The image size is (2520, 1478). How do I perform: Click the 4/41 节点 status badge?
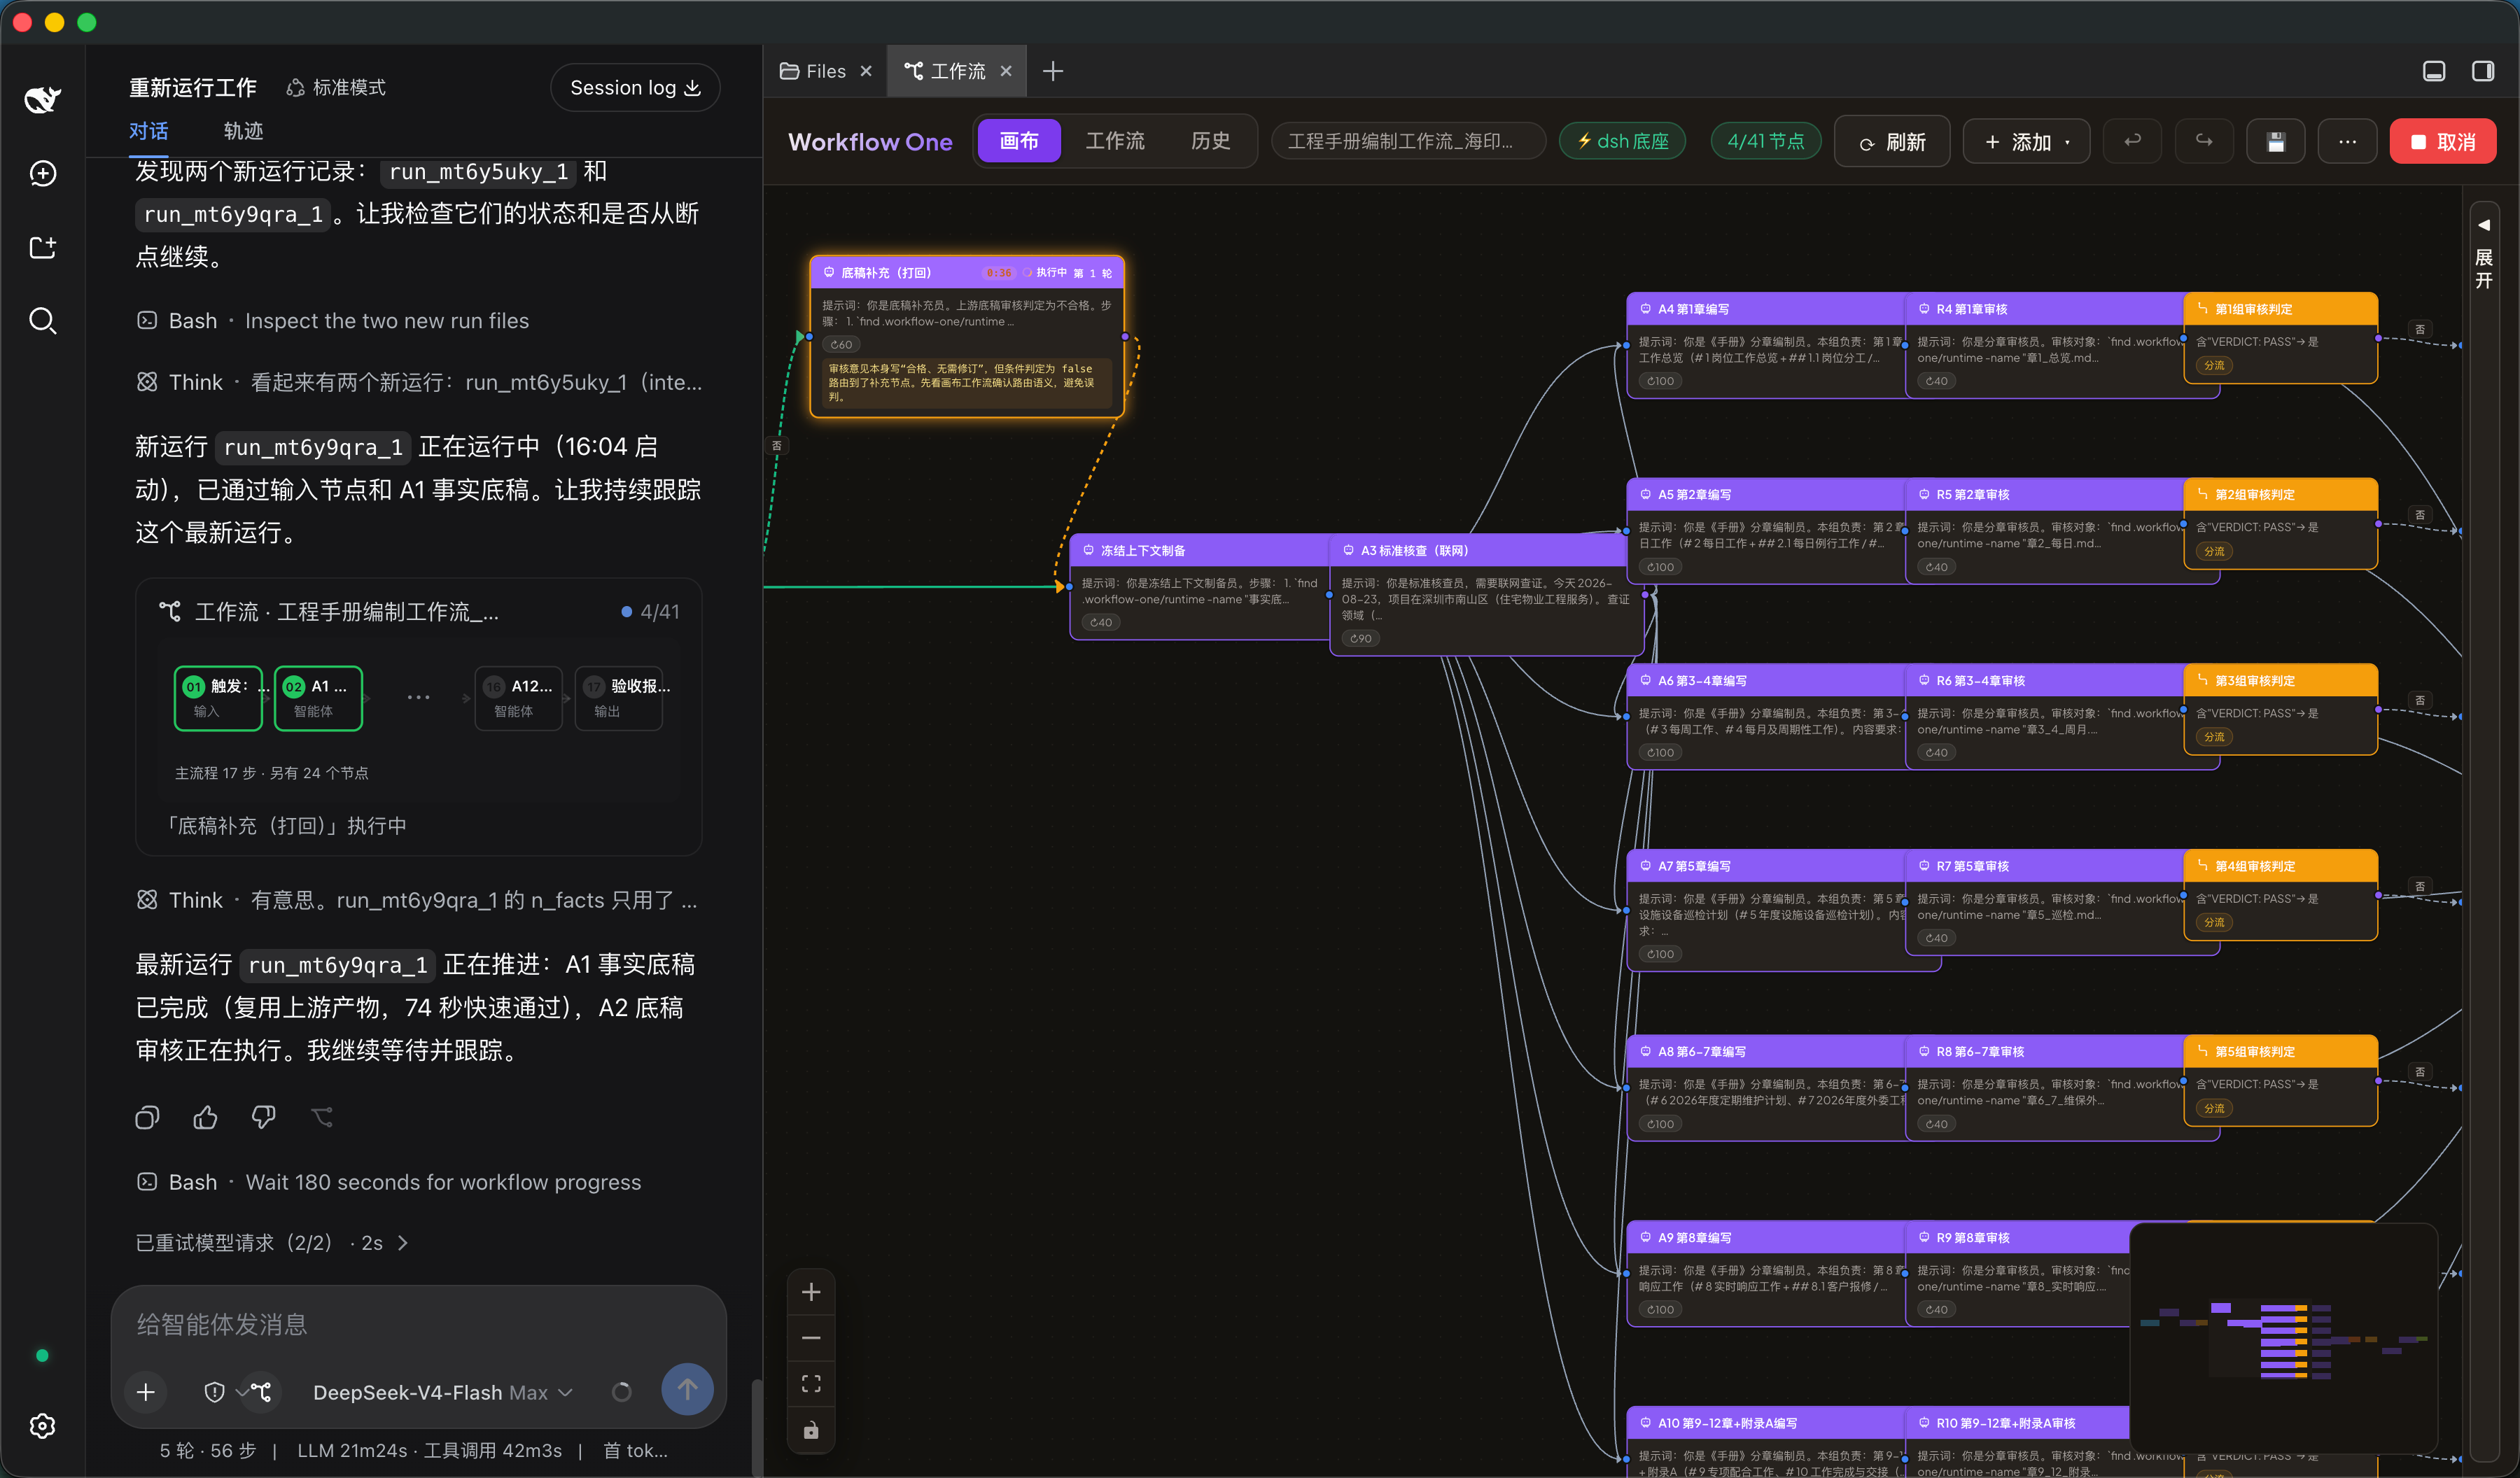click(1765, 141)
